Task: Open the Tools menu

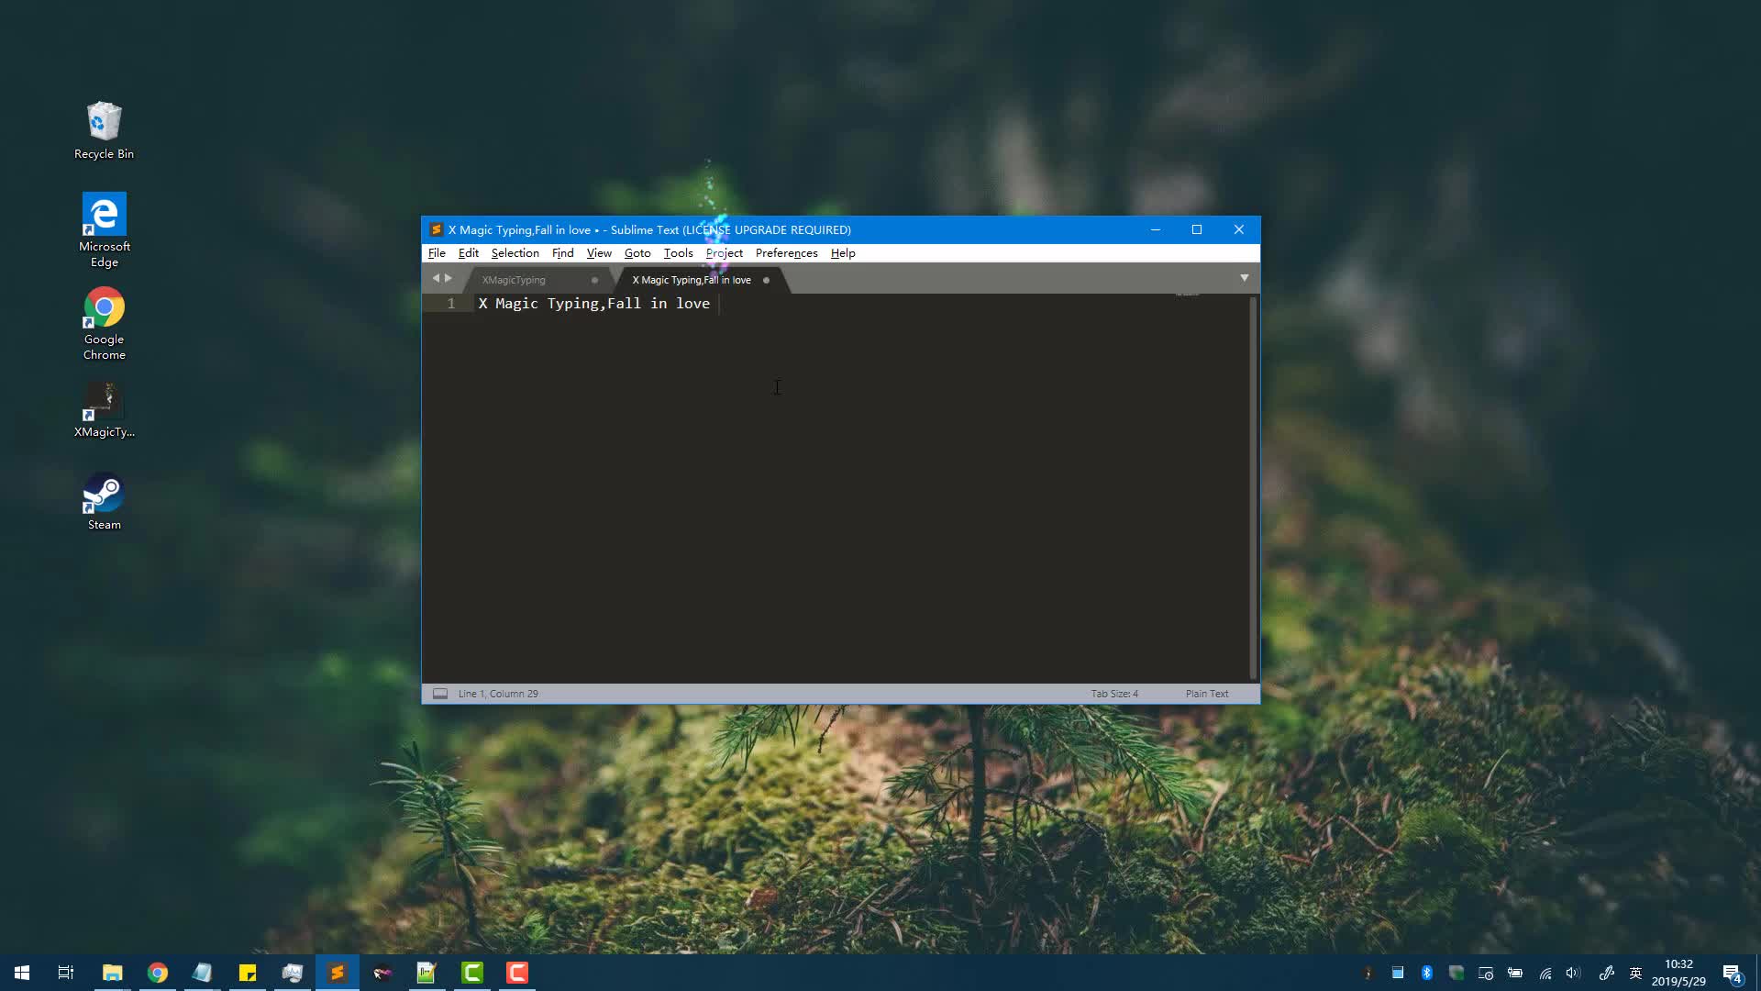Action: point(678,253)
